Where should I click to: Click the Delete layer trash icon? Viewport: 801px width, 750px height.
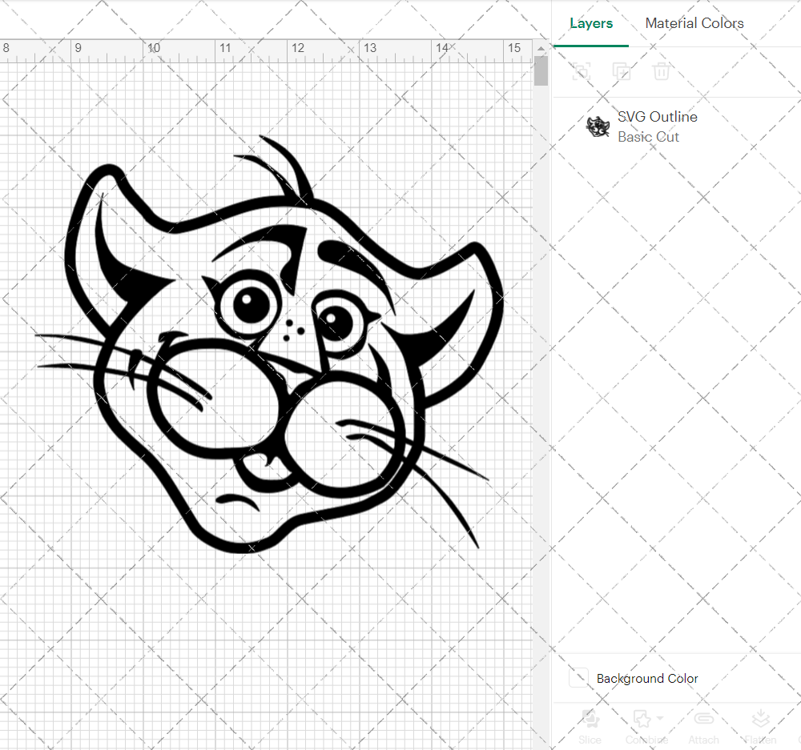661,71
